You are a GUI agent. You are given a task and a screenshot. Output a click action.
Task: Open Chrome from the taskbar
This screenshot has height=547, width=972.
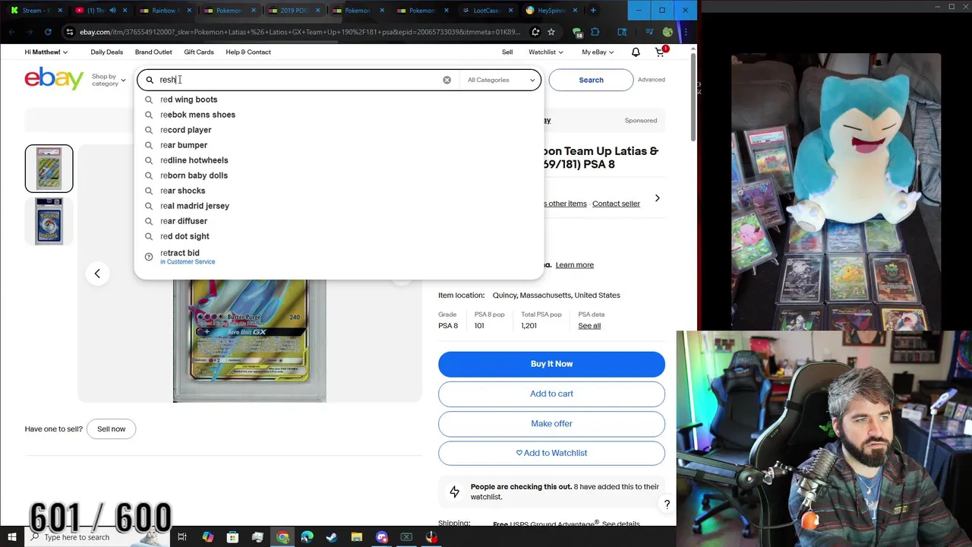(282, 537)
